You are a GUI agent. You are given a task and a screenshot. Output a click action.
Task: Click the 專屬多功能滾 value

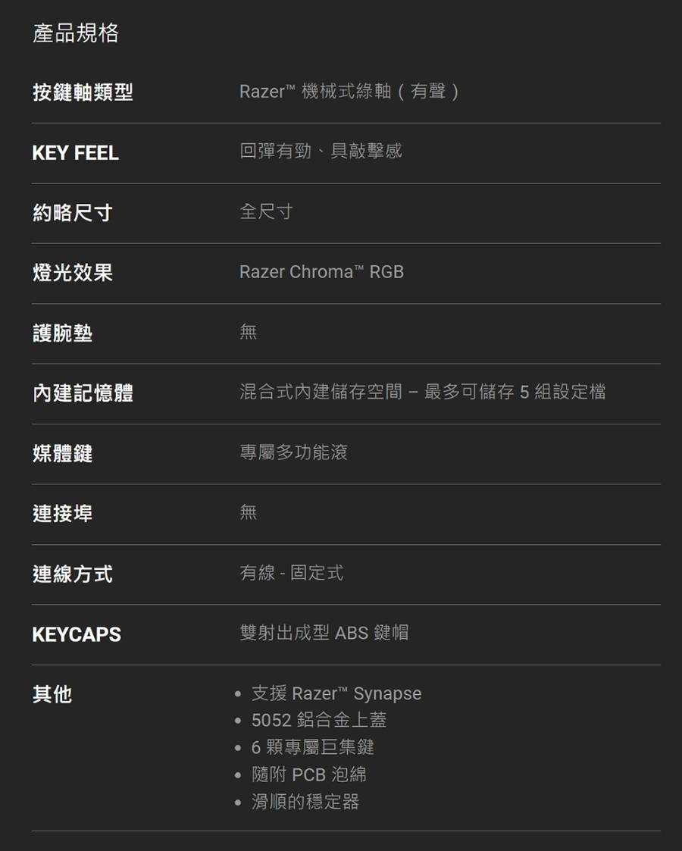(293, 452)
